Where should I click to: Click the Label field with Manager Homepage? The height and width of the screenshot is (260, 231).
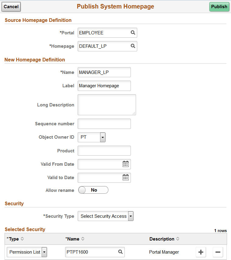[104, 86]
